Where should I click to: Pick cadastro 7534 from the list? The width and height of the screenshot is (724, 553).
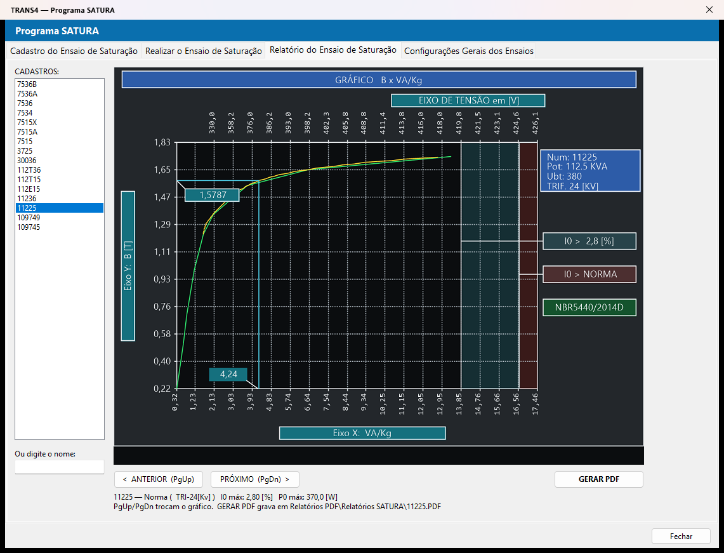[x=60, y=113]
